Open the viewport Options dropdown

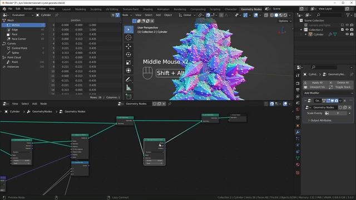285,21
